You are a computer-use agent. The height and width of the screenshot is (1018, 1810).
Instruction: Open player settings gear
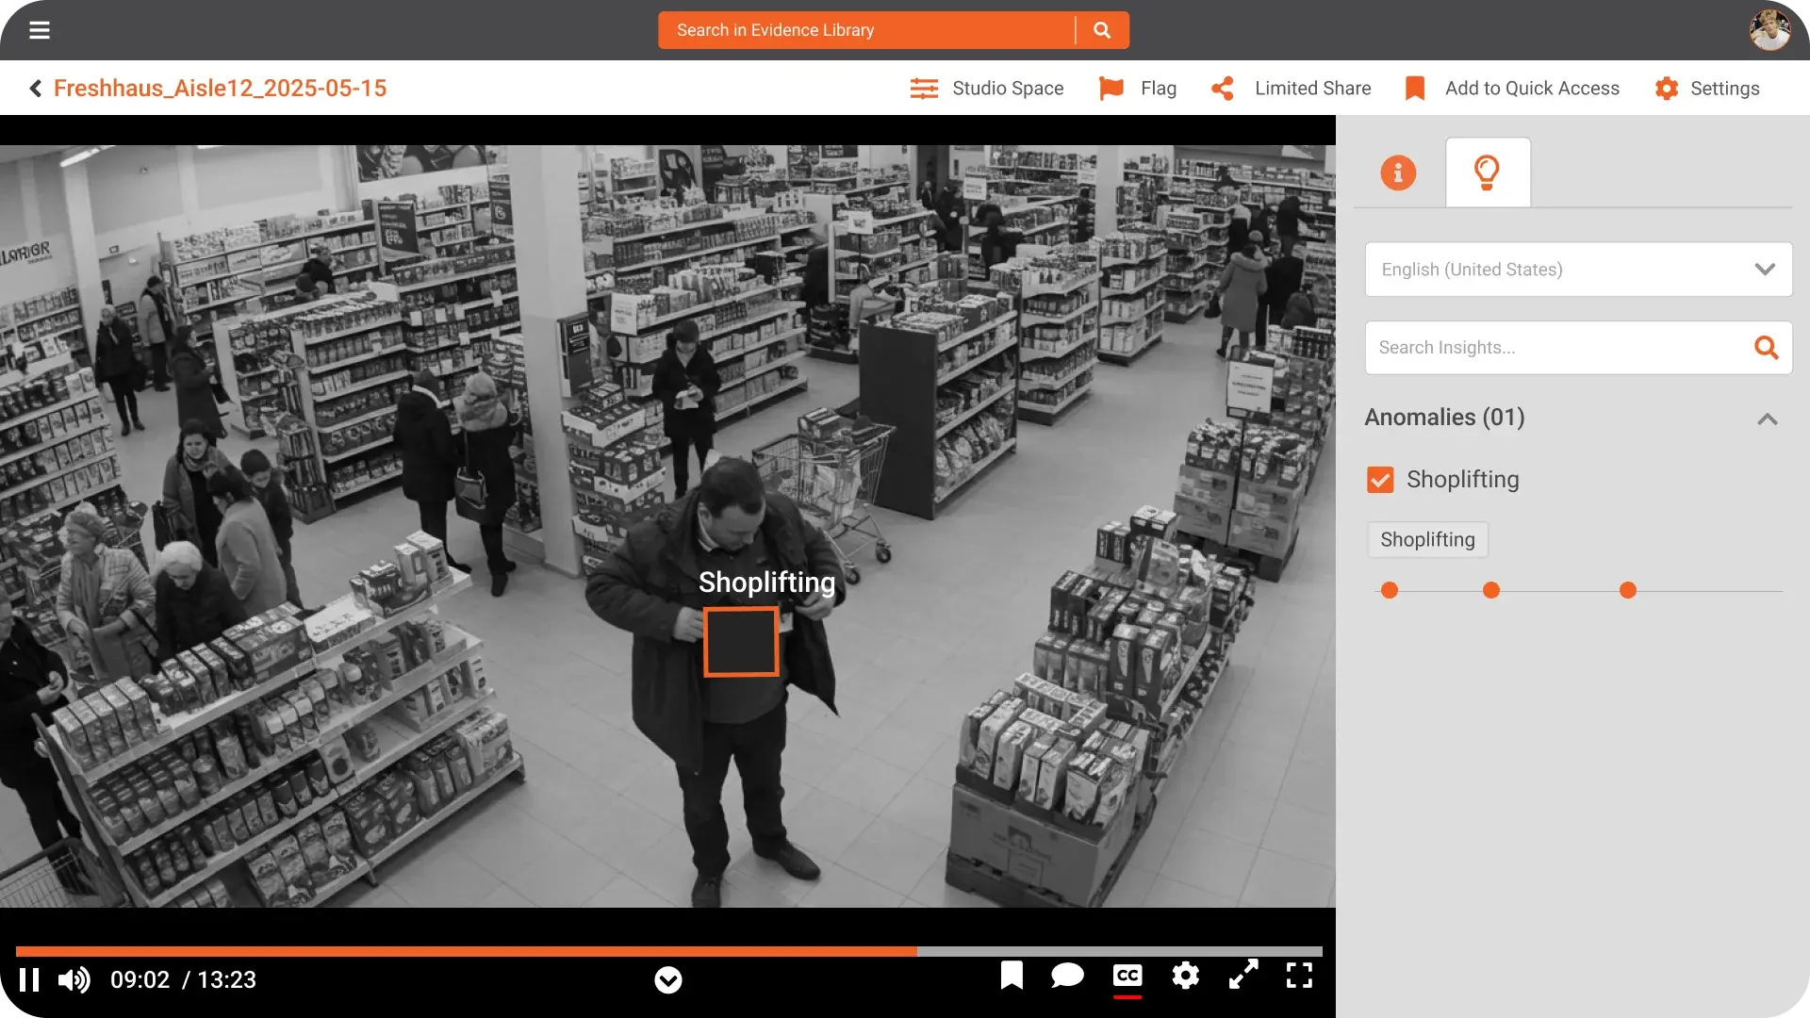1185,976
